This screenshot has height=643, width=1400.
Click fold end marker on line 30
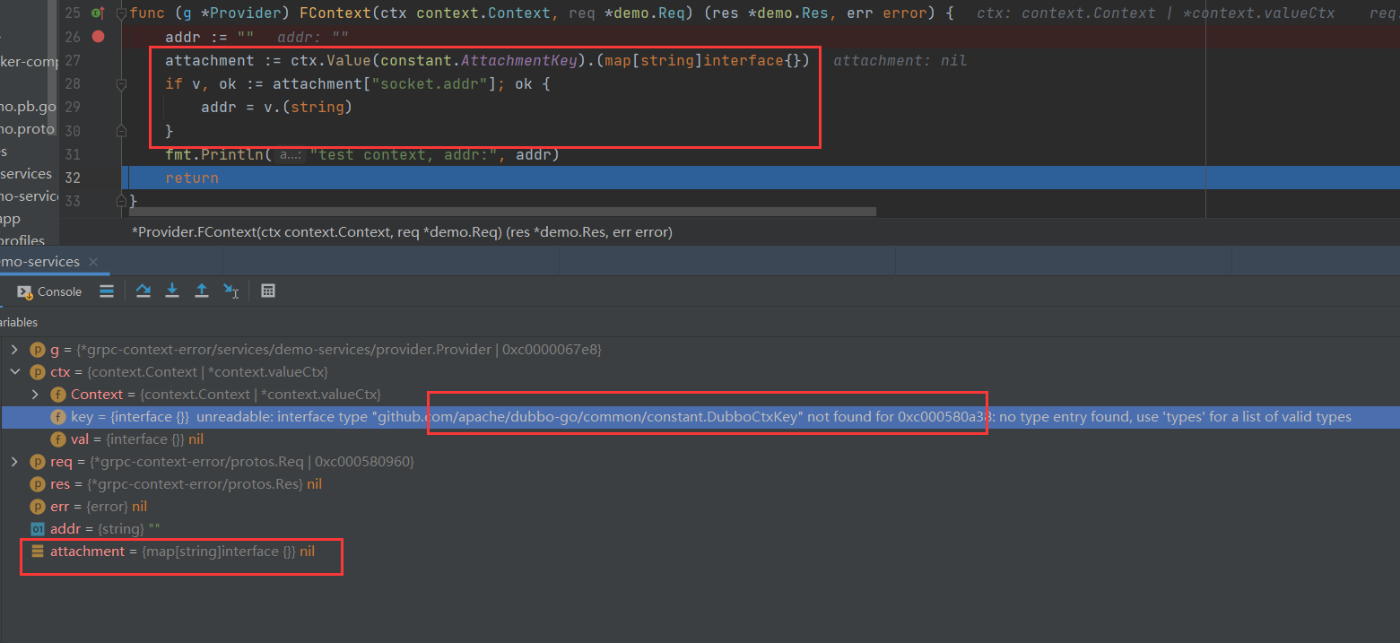click(x=122, y=131)
